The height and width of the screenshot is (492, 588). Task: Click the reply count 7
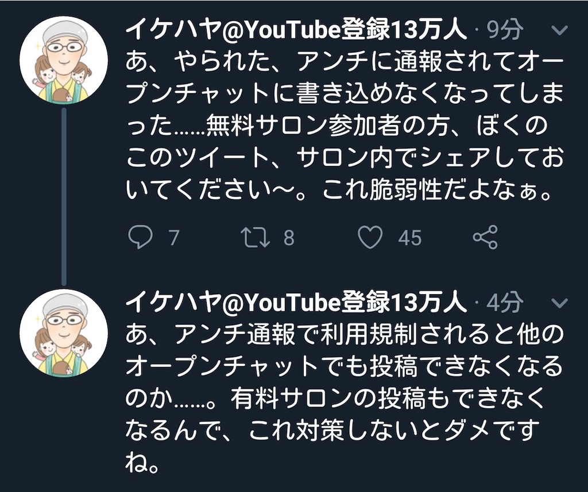click(x=173, y=238)
